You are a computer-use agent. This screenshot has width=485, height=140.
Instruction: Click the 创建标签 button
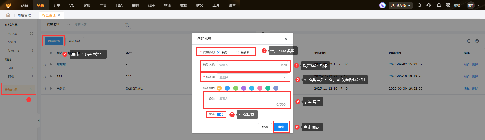54,41
